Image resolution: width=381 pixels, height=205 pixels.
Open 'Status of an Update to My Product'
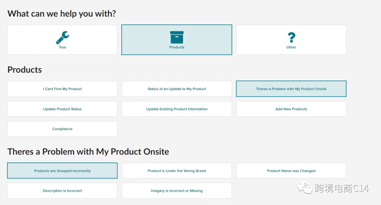(x=177, y=89)
